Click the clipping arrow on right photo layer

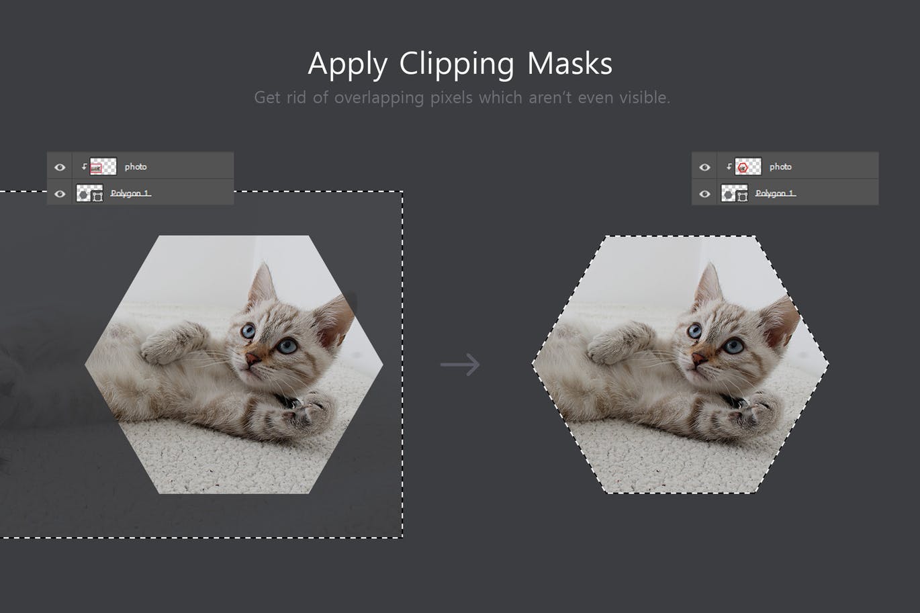point(730,167)
